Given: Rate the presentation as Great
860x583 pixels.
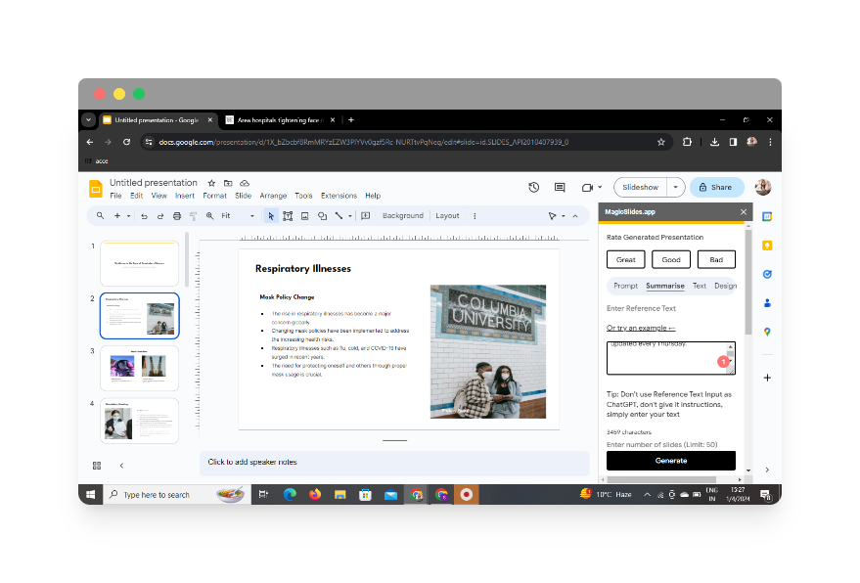Looking at the screenshot, I should [626, 260].
